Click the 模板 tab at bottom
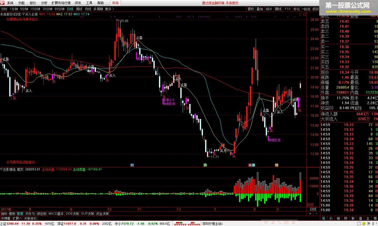Image resolution: width=378 pixels, height=226 pixels. 12,214
